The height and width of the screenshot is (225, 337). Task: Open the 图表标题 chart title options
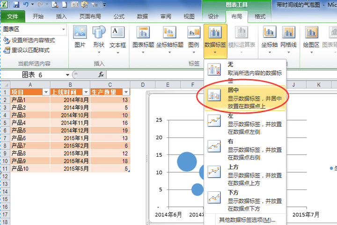143,39
